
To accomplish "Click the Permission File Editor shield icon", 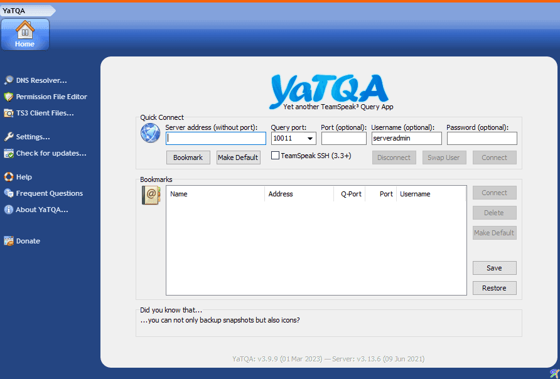I will pos(9,97).
